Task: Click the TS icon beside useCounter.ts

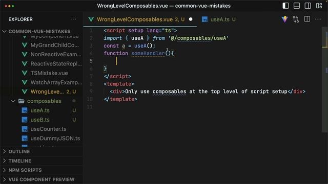Action: (25, 129)
